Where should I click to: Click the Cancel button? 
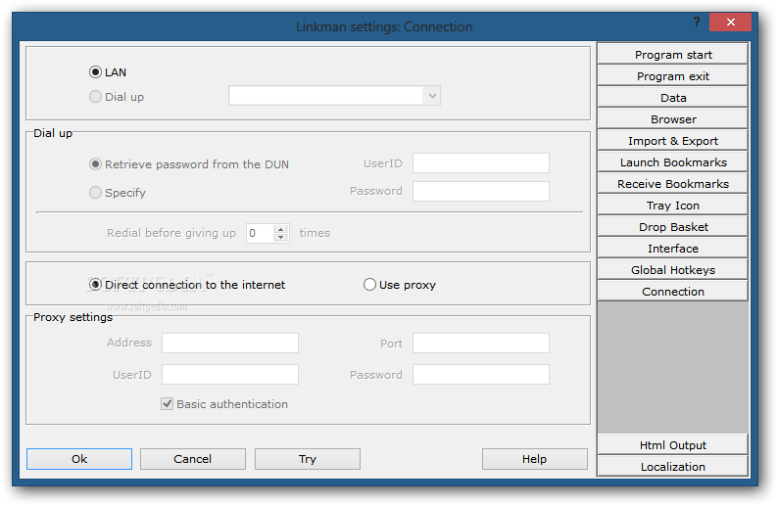click(x=193, y=459)
